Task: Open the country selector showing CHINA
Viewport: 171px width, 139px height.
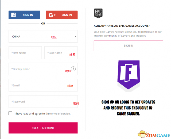Action: point(43,36)
